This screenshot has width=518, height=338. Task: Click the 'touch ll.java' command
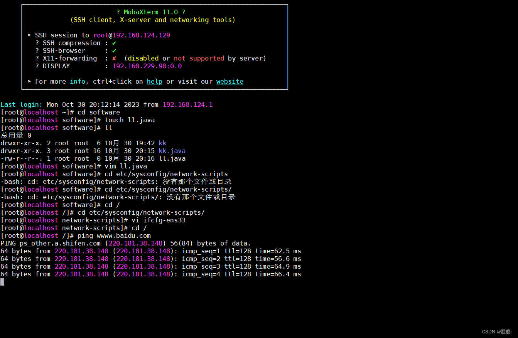(130, 120)
